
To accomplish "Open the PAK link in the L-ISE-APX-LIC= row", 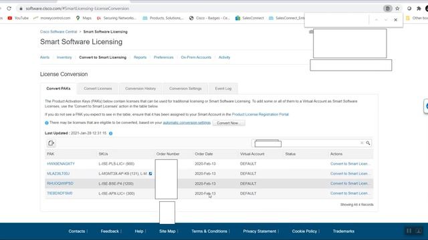I will pos(60,193).
